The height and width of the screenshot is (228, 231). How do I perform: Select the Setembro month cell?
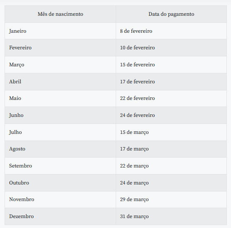tap(60, 166)
